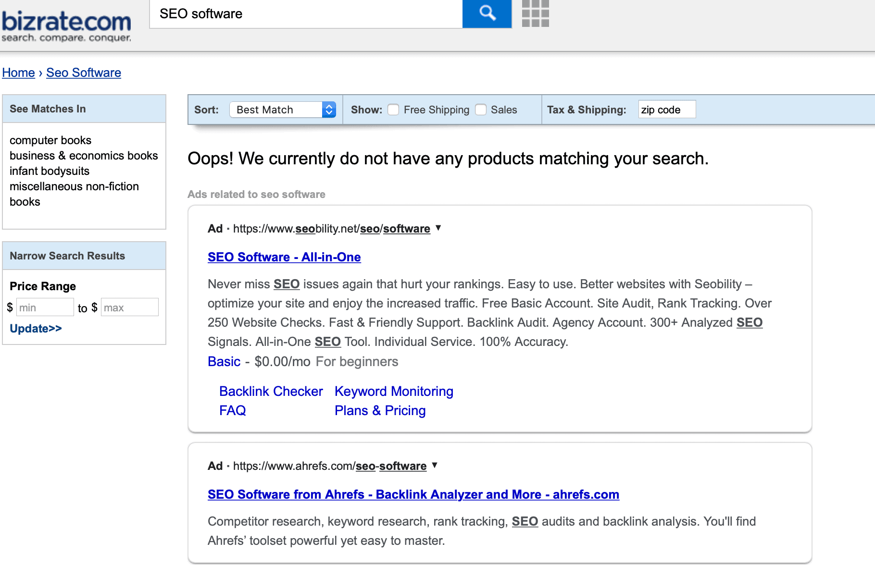Open Backlink Checker sitelink

(x=271, y=391)
